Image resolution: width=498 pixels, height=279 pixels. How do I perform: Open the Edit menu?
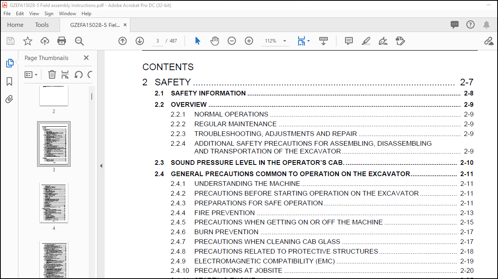[x=20, y=14]
